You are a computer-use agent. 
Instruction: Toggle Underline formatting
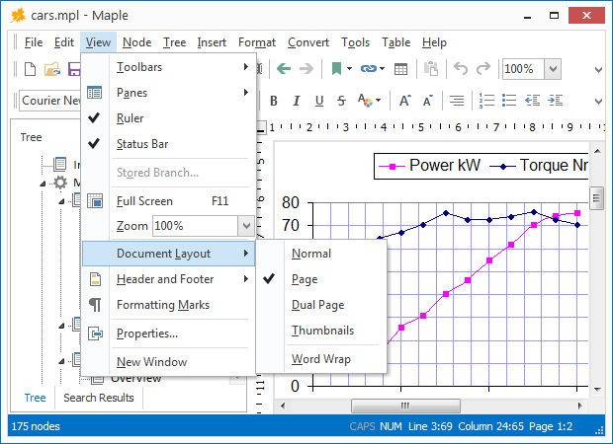pyautogui.click(x=319, y=101)
